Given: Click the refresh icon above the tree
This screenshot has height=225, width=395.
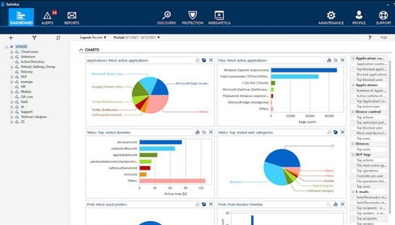Looking at the screenshot, I should [58, 37].
